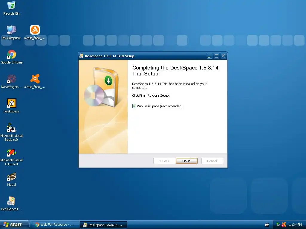Uncheck Run DeskSpace (recommended)
The image size is (306, 229).
[134, 106]
